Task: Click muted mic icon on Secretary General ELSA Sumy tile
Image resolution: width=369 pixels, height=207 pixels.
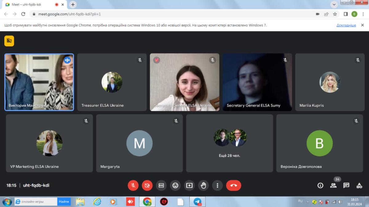Action: click(285, 60)
